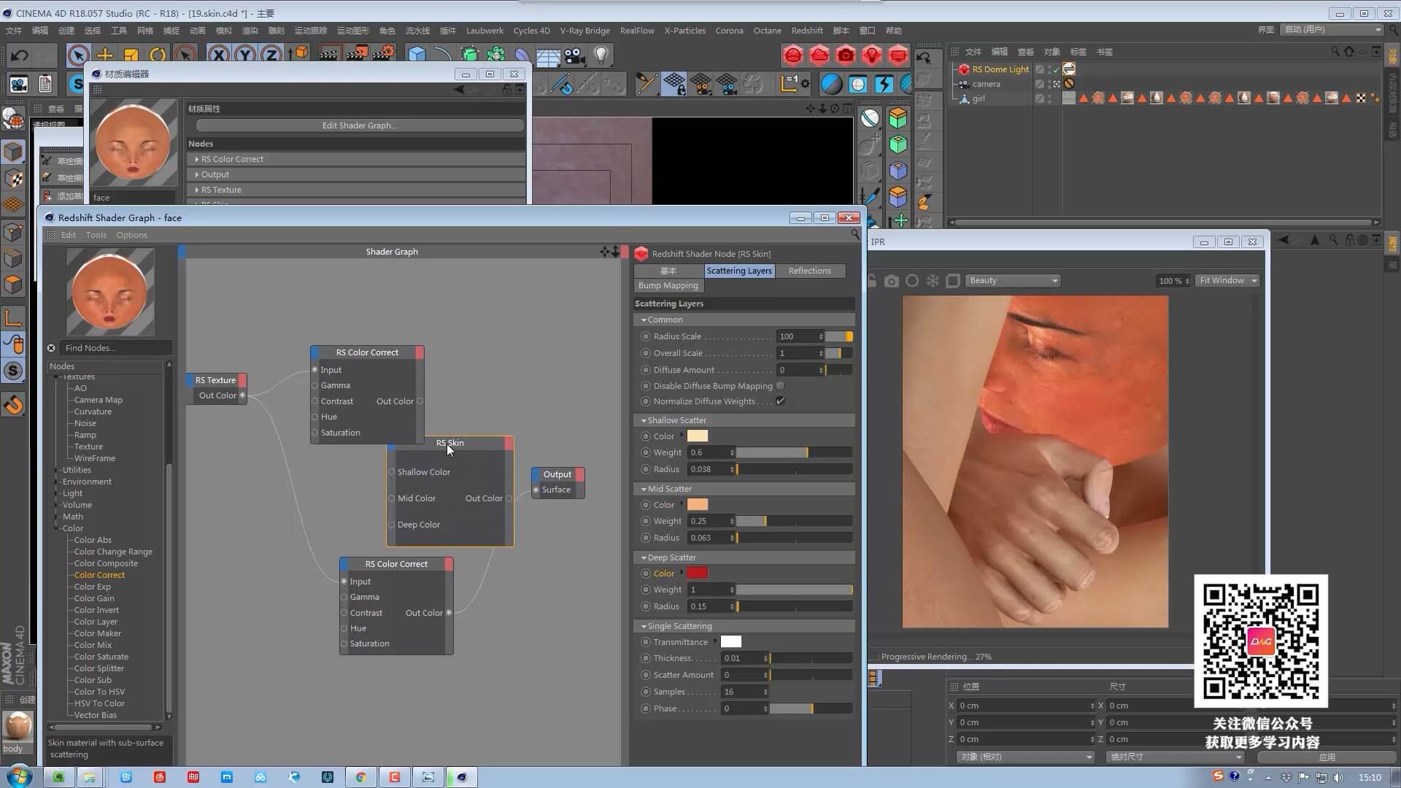Open the Redshift menu
The width and height of the screenshot is (1401, 788).
806,31
